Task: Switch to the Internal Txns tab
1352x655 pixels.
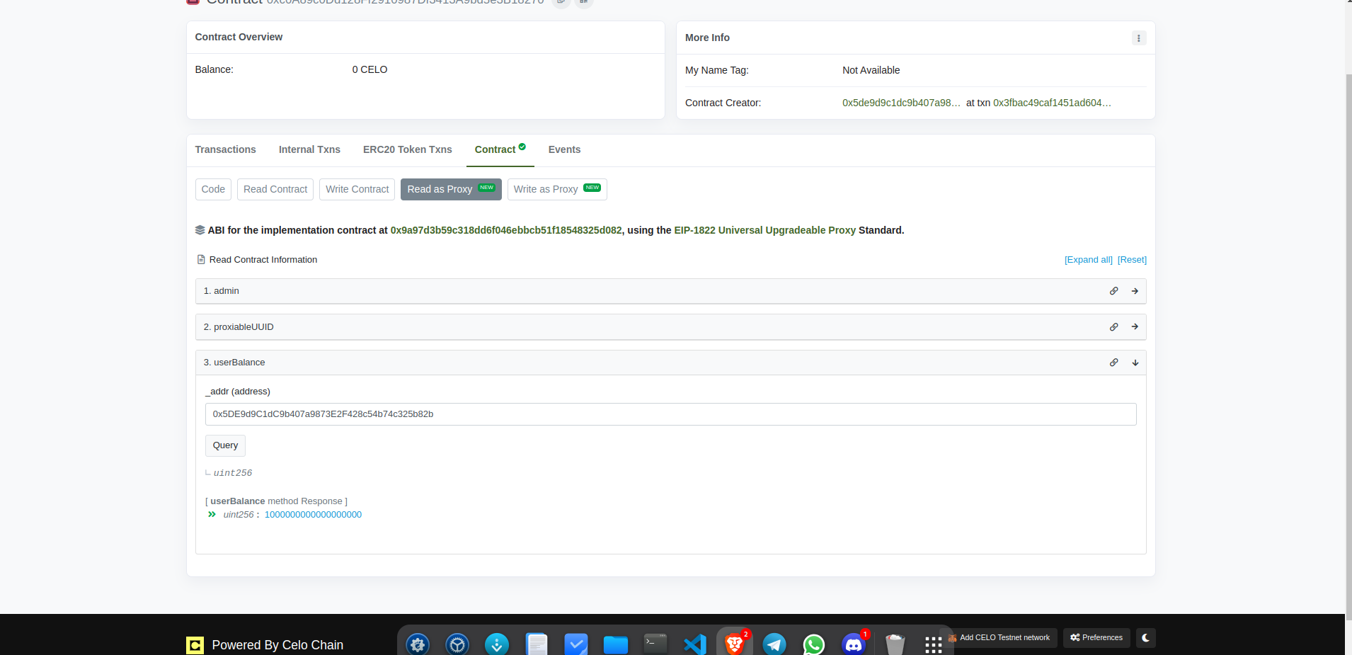Action: pos(309,149)
